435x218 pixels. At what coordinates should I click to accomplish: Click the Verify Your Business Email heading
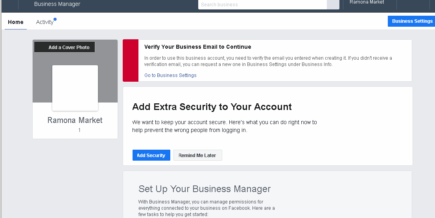pyautogui.click(x=197, y=47)
